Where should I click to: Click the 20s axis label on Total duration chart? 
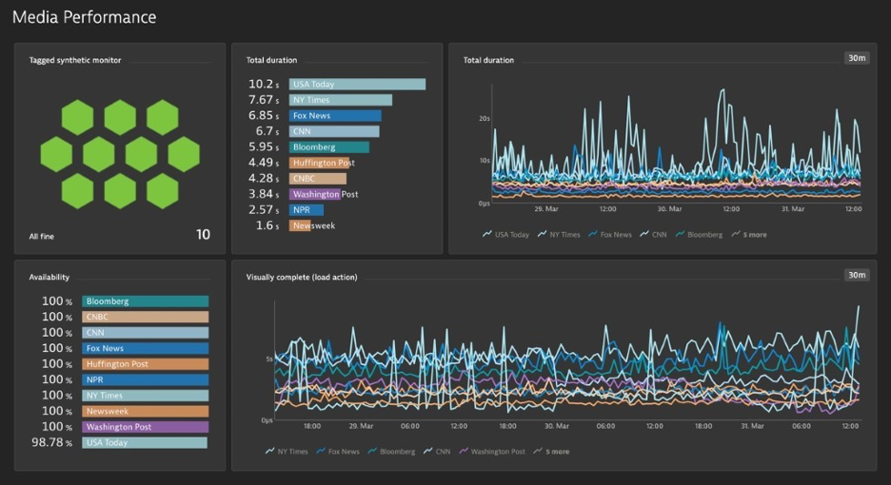coord(484,119)
